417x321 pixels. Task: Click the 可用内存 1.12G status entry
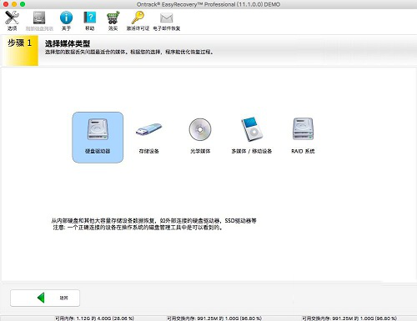[94, 318]
